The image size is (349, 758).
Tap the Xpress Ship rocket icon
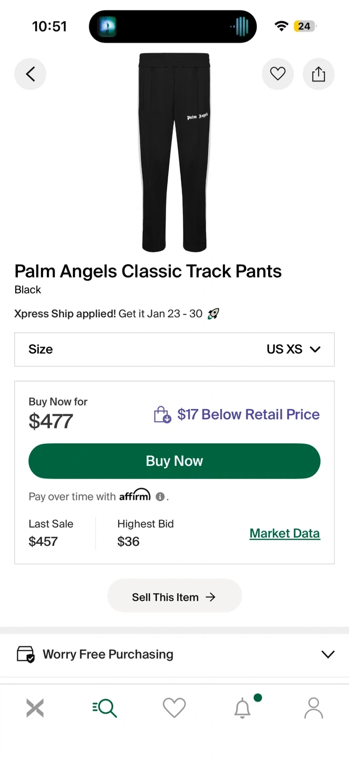click(213, 314)
